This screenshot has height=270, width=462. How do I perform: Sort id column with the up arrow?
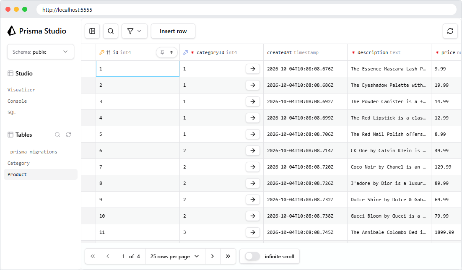(x=171, y=52)
